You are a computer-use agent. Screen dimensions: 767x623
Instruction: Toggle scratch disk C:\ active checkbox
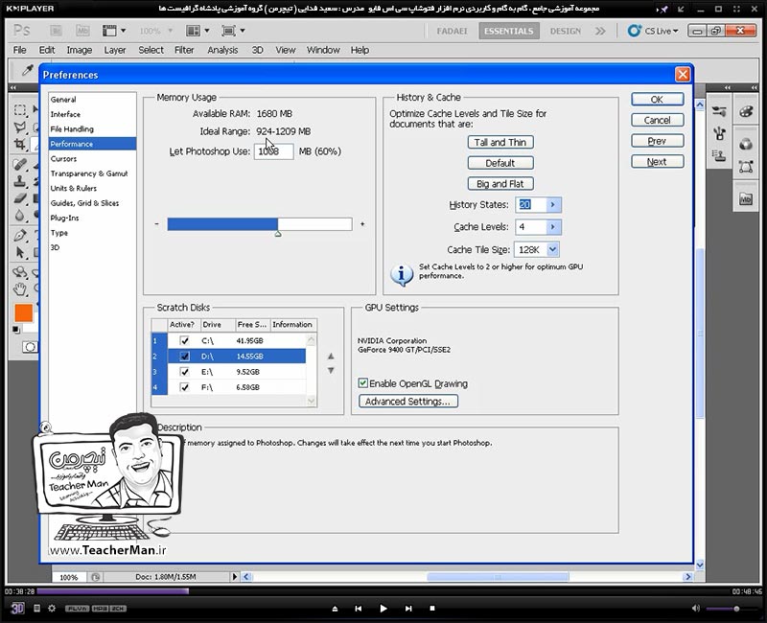[184, 341]
